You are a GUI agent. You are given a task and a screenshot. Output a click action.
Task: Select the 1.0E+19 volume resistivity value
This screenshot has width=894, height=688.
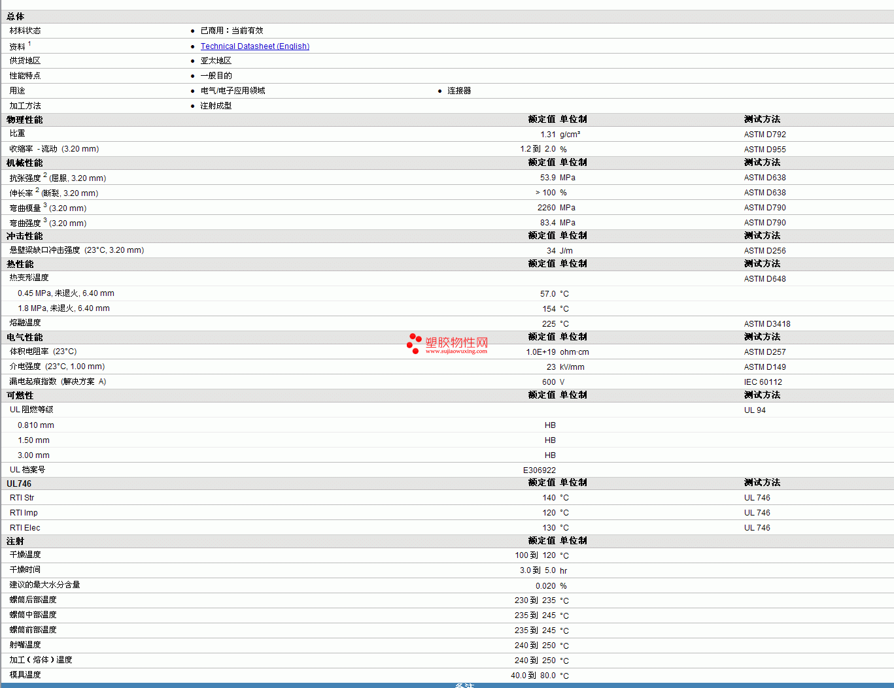tap(540, 352)
